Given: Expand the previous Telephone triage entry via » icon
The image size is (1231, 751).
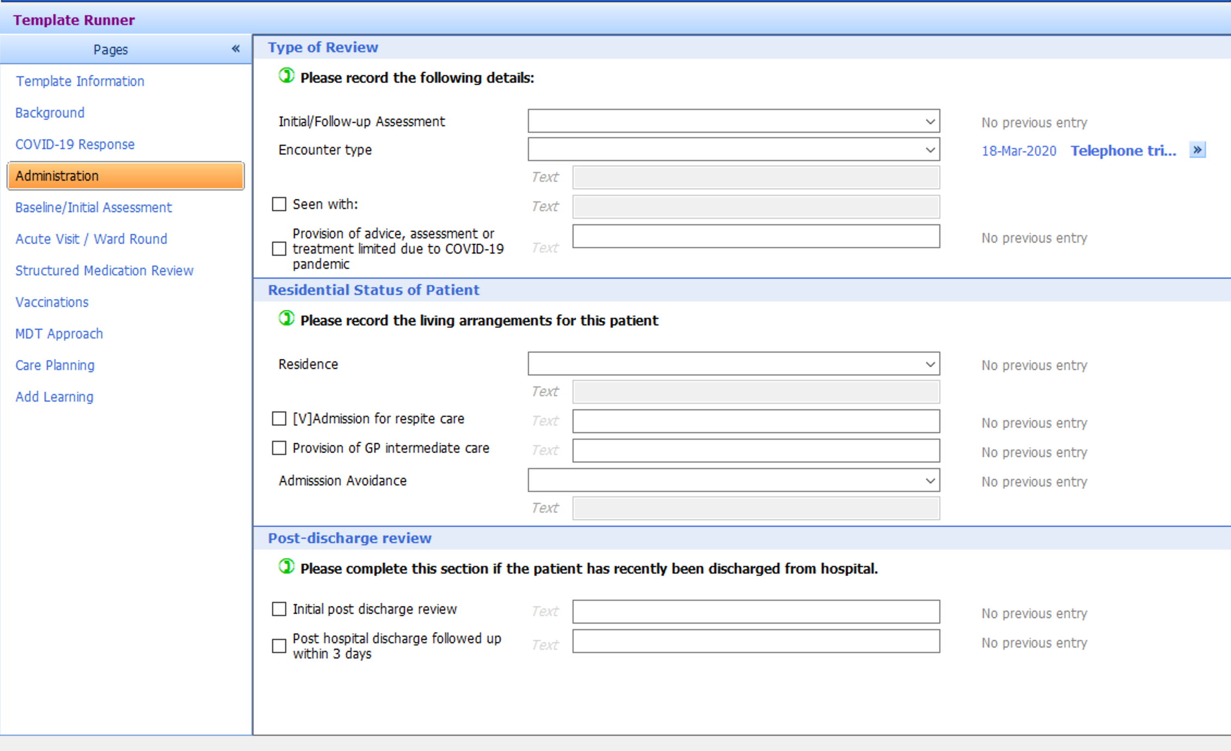Looking at the screenshot, I should 1197,149.
